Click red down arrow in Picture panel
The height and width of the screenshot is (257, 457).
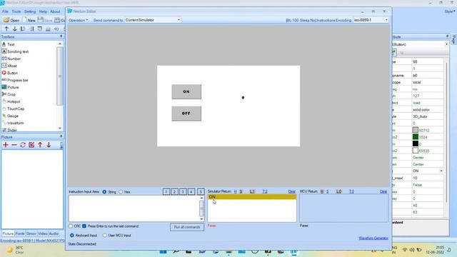point(49,145)
